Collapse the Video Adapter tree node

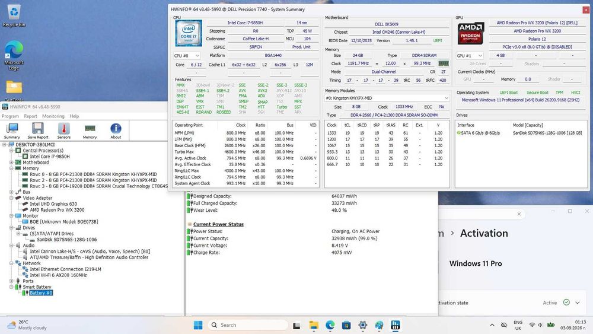(x=12, y=198)
